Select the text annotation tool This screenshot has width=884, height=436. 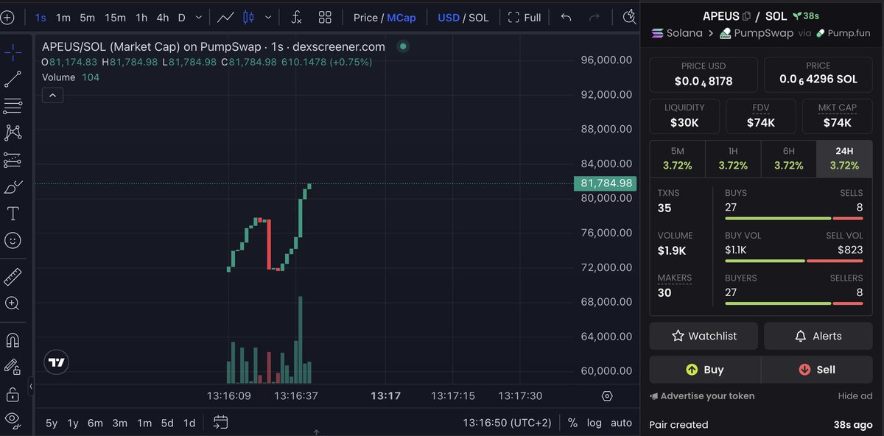tap(13, 214)
